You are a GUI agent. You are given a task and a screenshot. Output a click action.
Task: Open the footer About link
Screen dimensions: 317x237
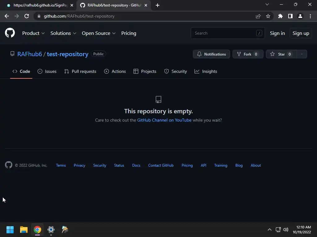(256, 165)
